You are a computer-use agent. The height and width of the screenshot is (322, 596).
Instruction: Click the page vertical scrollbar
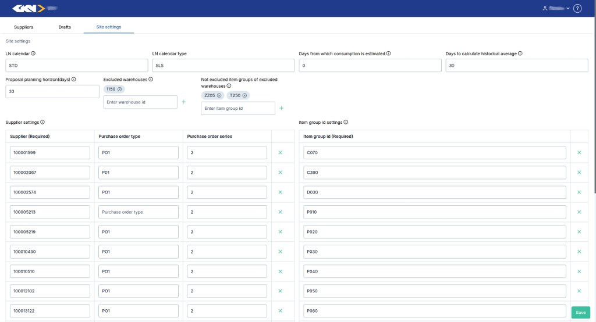594,116
